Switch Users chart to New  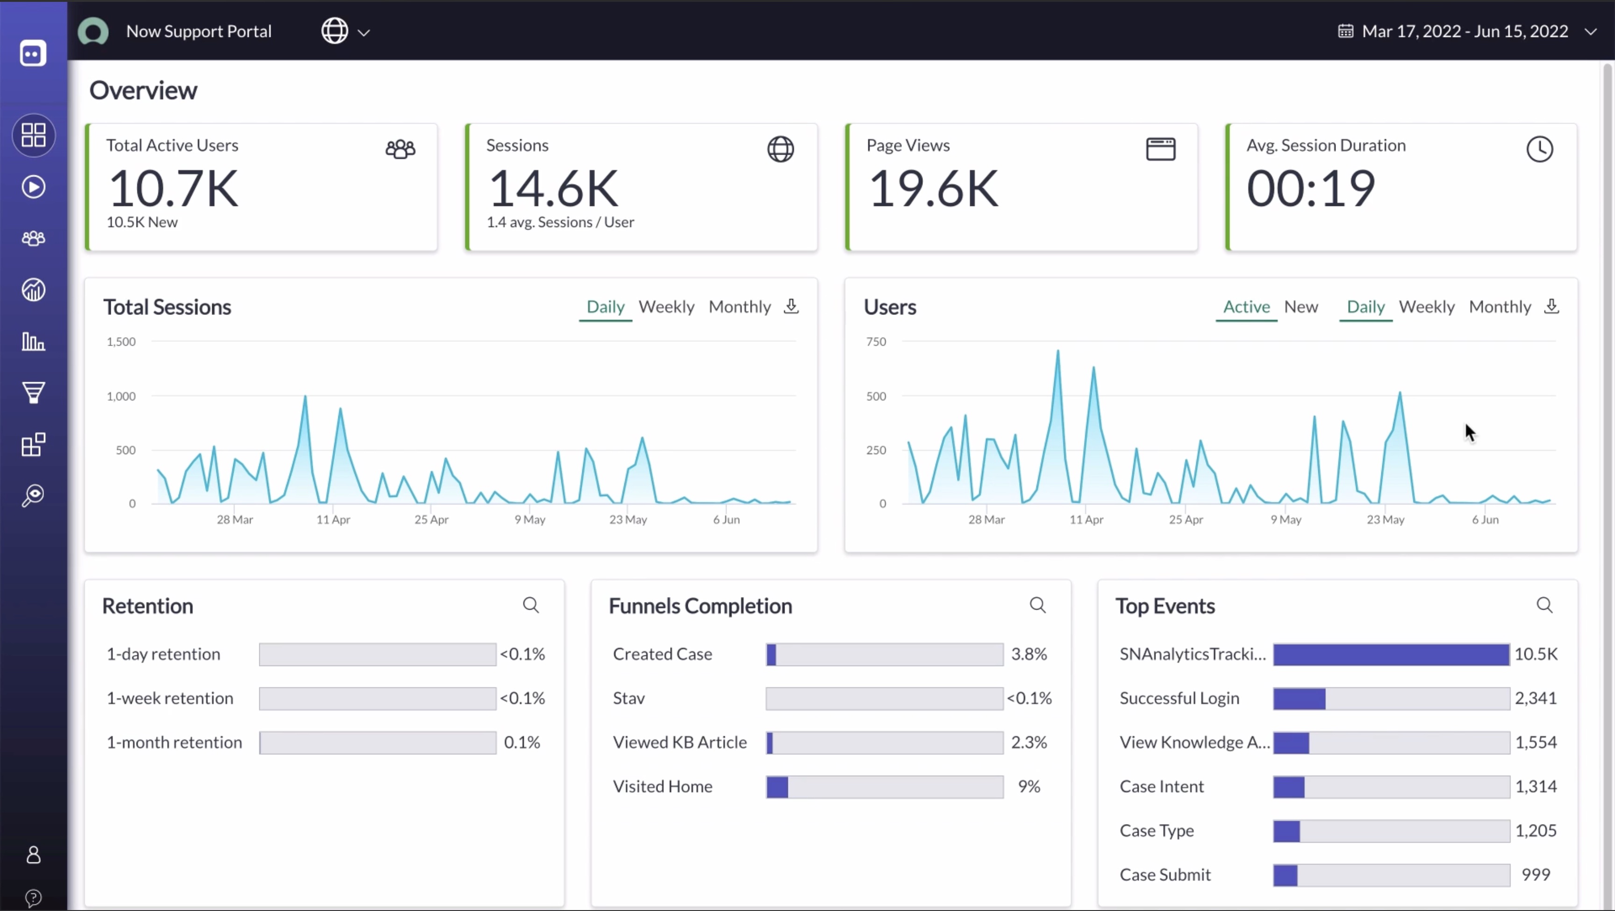coord(1301,306)
